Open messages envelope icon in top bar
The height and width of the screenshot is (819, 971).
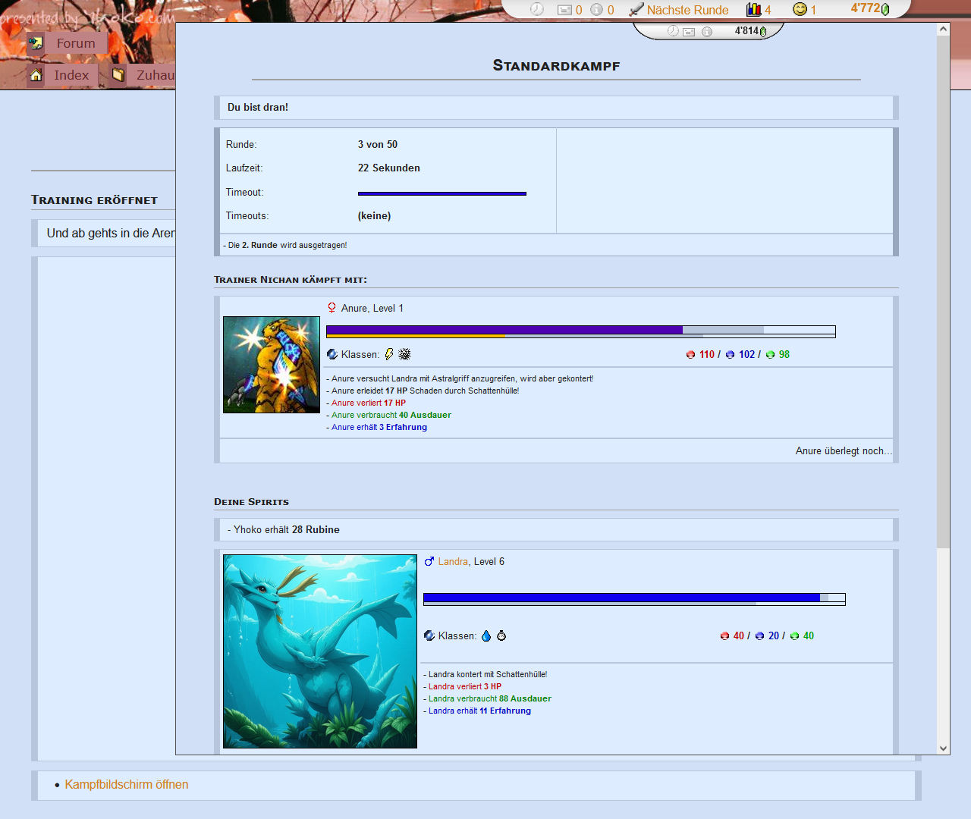click(x=564, y=10)
